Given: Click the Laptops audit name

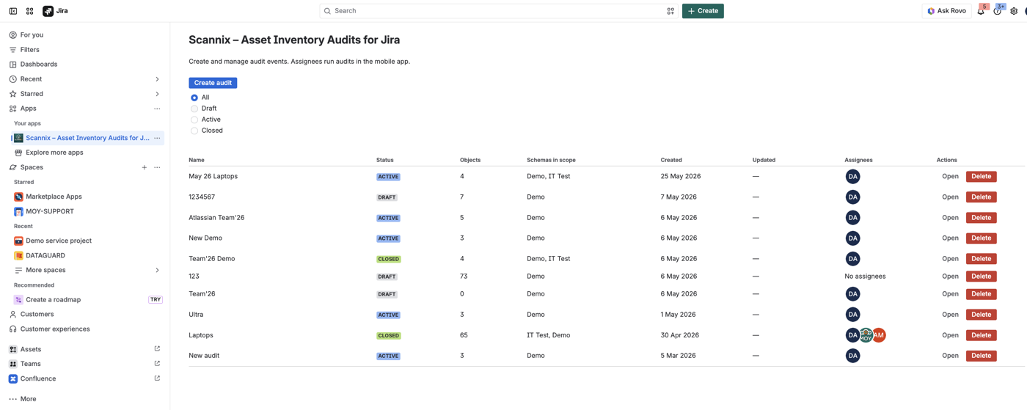Looking at the screenshot, I should pos(201,335).
